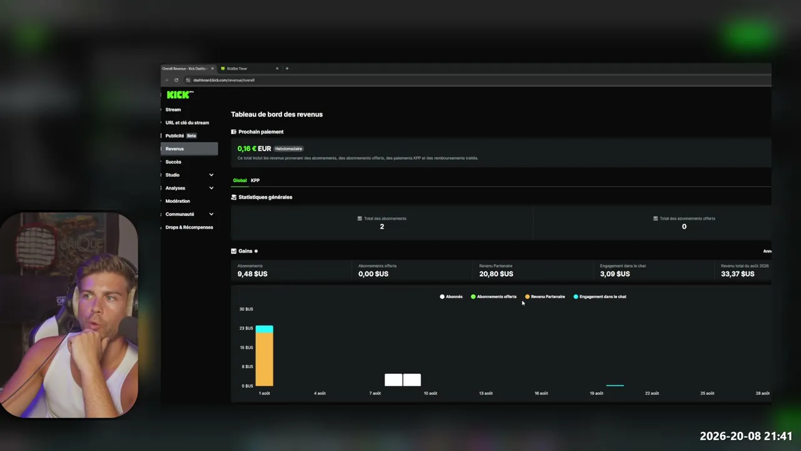The height and width of the screenshot is (451, 801).
Task: Click the icon beside Total des abonnements offerts
Action: (655, 219)
